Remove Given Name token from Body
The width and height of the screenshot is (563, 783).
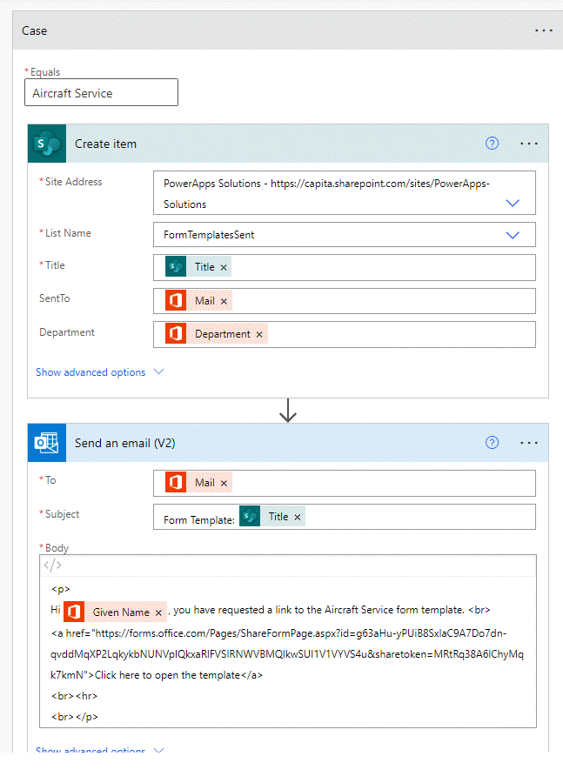[x=158, y=612]
